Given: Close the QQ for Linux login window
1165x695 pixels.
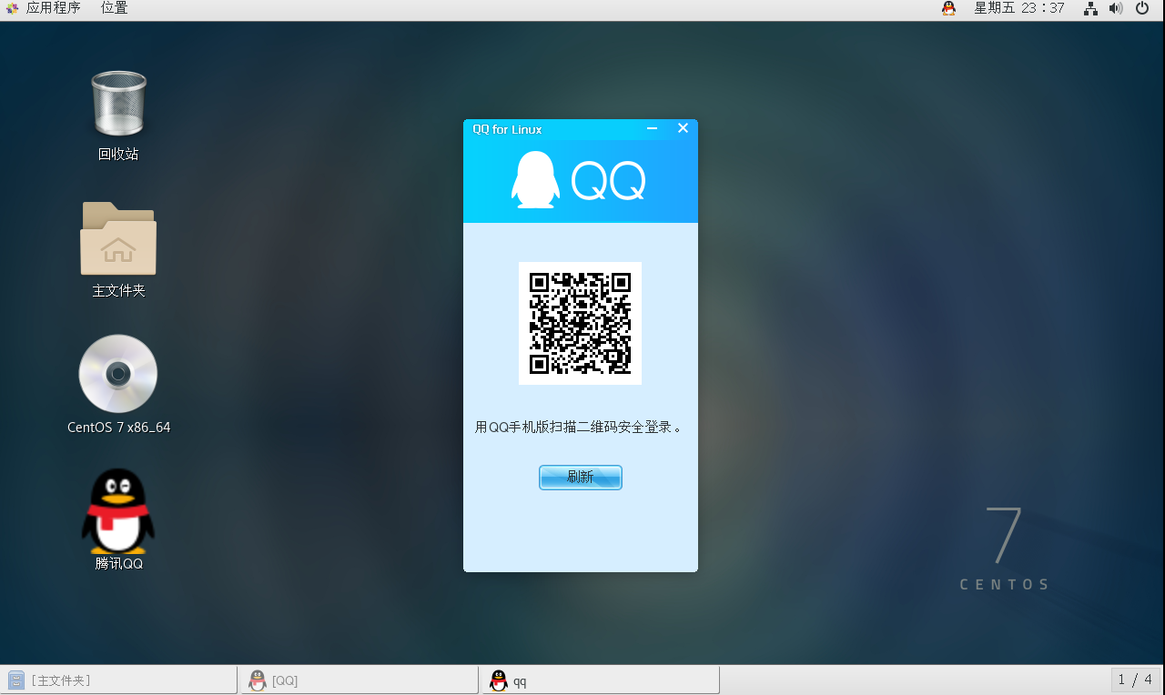Looking at the screenshot, I should pyautogui.click(x=683, y=128).
